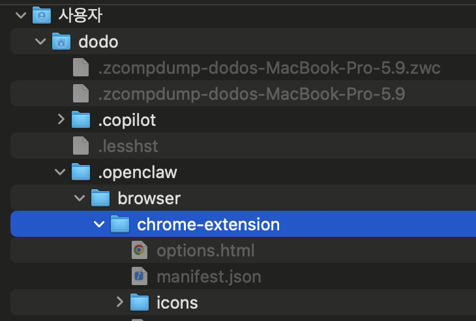Click the .copilot folder icon
Image resolution: width=476 pixels, height=321 pixels.
click(x=81, y=119)
